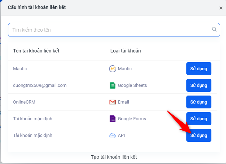Click the API cloud icon
The width and height of the screenshot is (226, 164).
coord(113,136)
